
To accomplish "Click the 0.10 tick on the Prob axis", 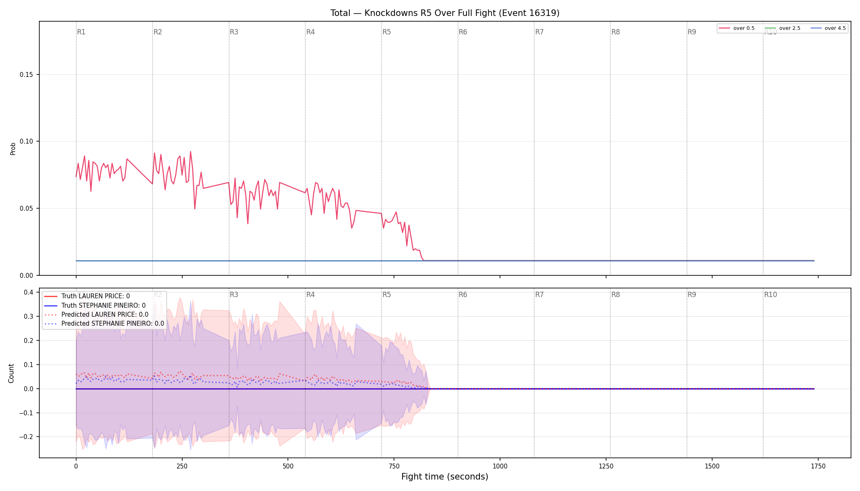I will point(27,142).
